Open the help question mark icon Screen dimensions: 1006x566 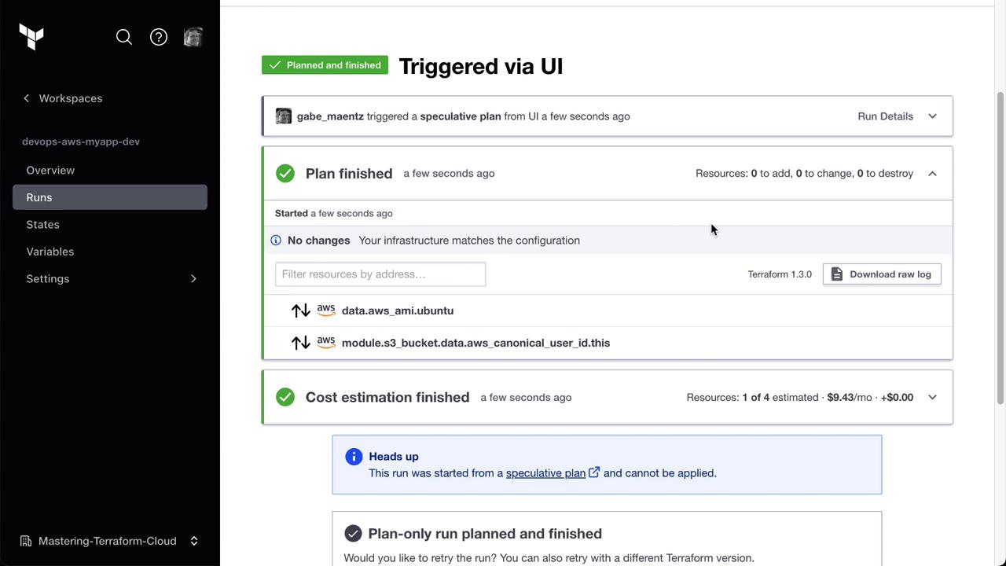[159, 37]
